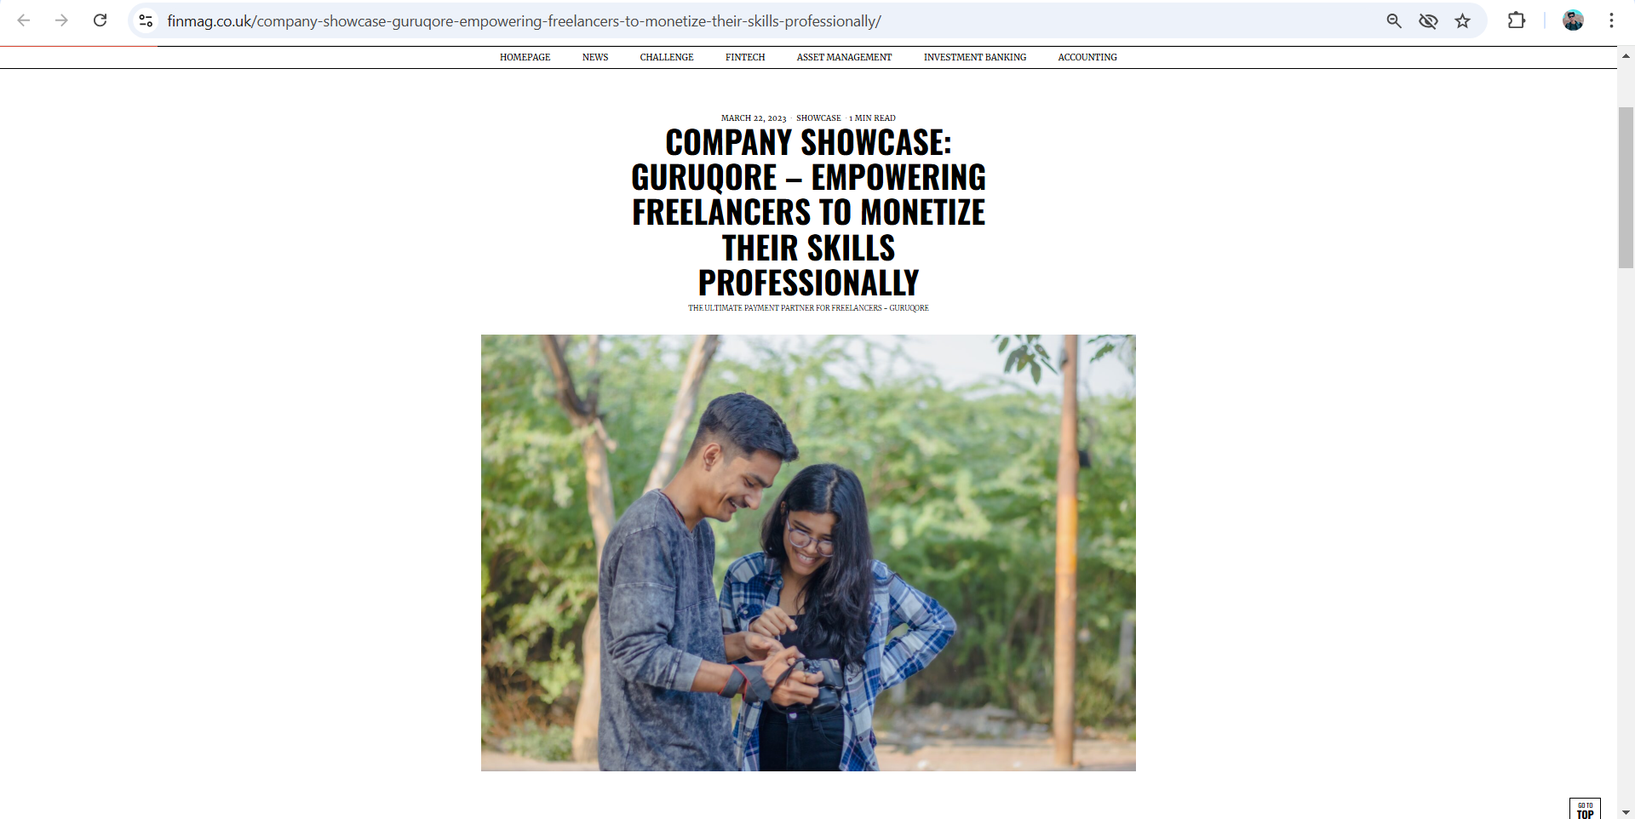Open Chrome three-dot menu
The height and width of the screenshot is (819, 1635).
tap(1611, 20)
